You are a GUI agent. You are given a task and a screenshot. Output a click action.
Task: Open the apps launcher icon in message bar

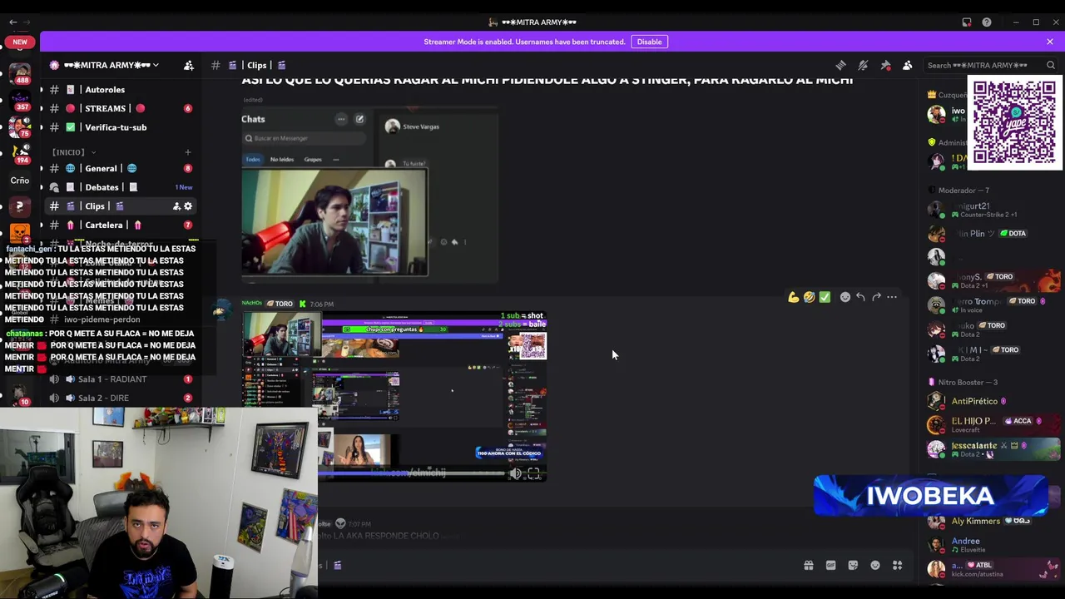[x=897, y=566]
